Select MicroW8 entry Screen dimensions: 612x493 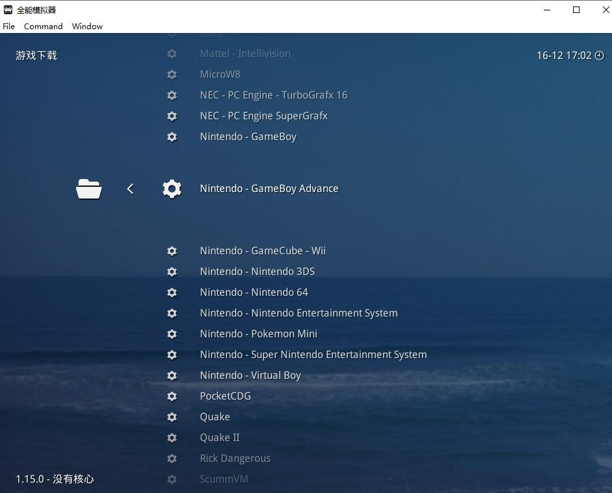click(x=220, y=74)
